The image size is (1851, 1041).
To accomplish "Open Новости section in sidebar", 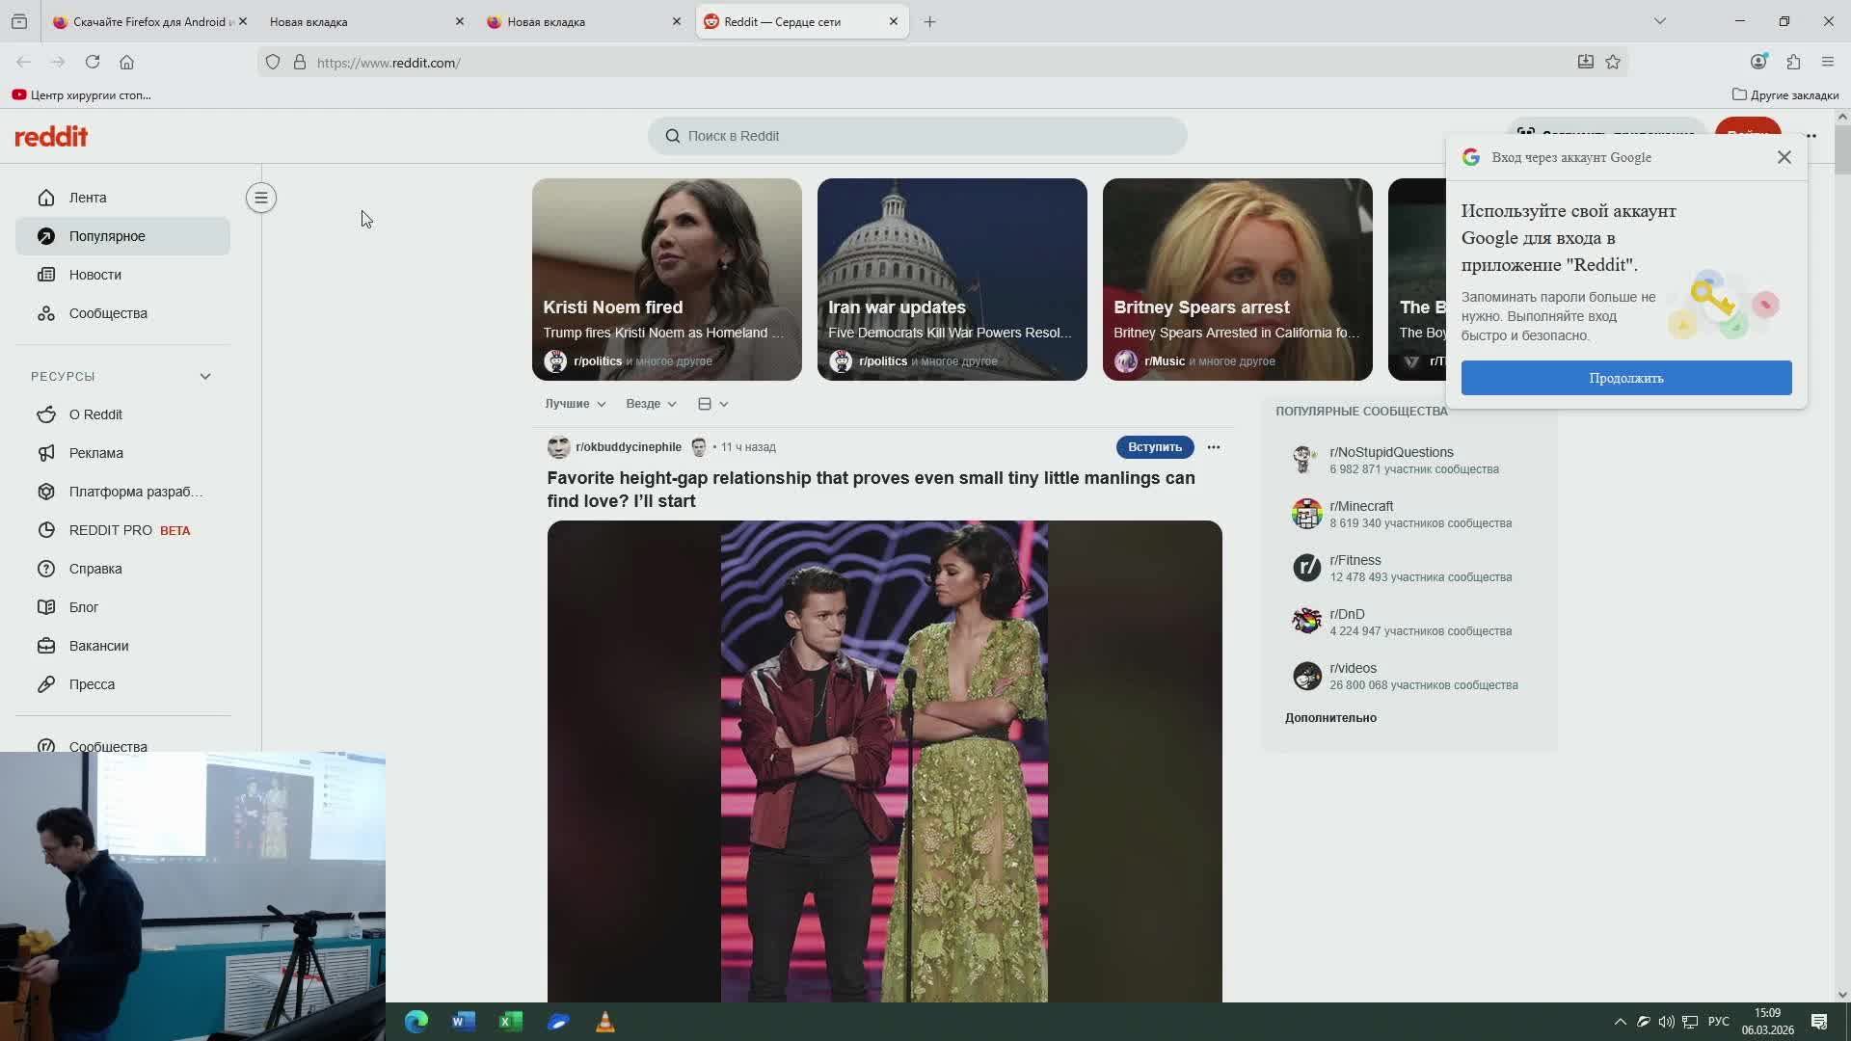I will (x=122, y=275).
